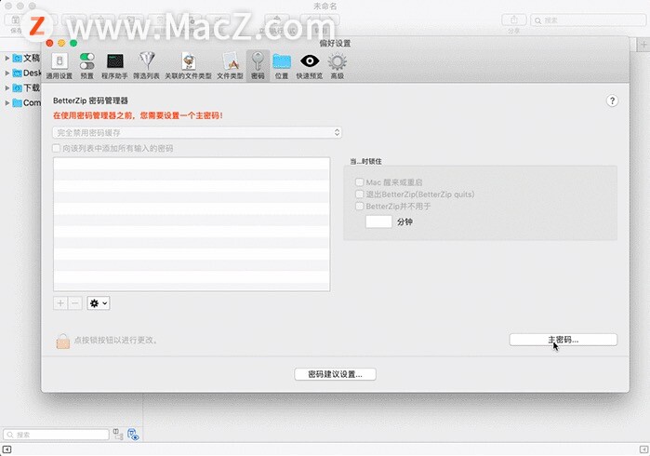Viewport: 650px width, 456px height.
Task: Toggle the 退出BetterZip(BetterZip quits) checkbox
Action: [360, 194]
